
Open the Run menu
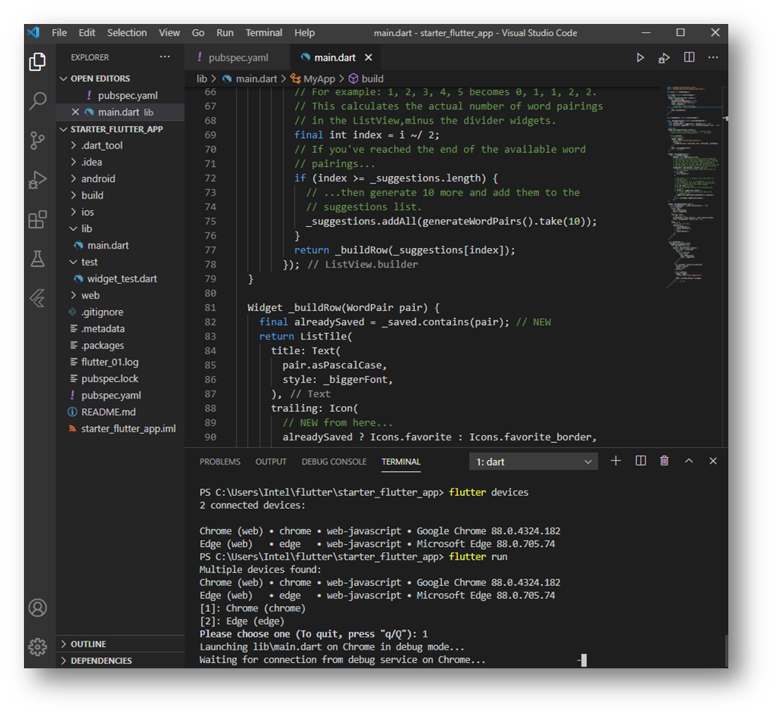(225, 33)
